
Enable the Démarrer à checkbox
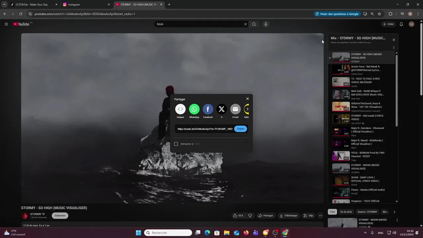point(176,144)
